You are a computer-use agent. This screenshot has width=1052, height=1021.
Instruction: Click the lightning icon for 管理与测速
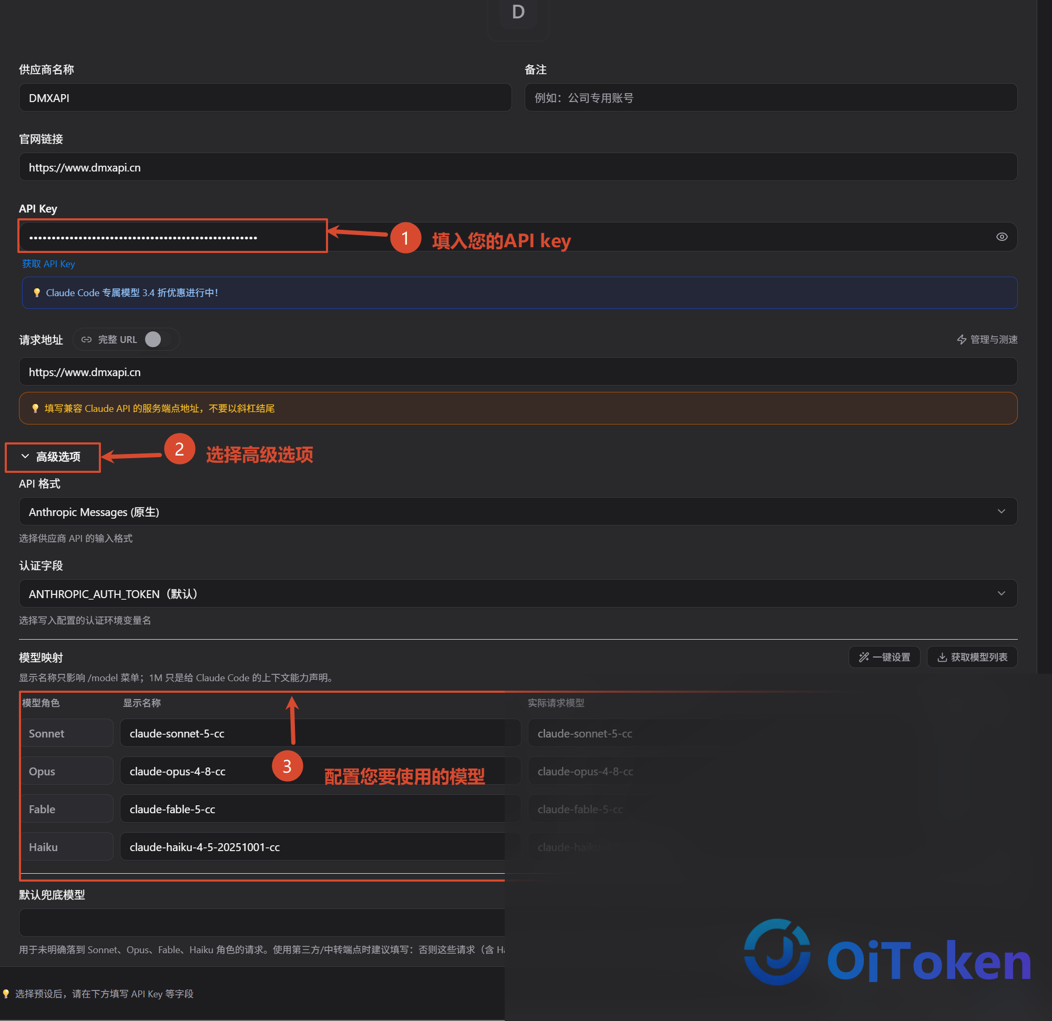click(x=961, y=339)
